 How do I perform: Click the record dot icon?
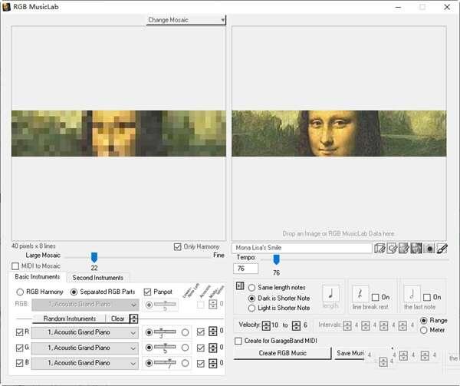429,249
